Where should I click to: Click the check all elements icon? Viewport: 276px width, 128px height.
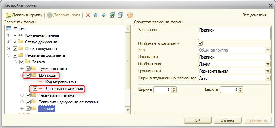coord(112,15)
